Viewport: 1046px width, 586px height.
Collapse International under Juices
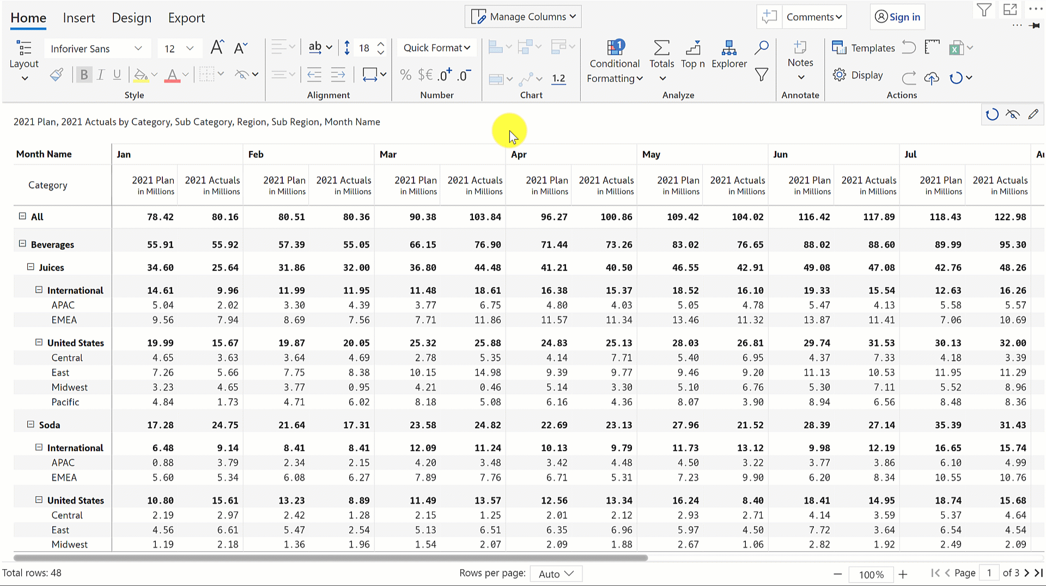(39, 290)
